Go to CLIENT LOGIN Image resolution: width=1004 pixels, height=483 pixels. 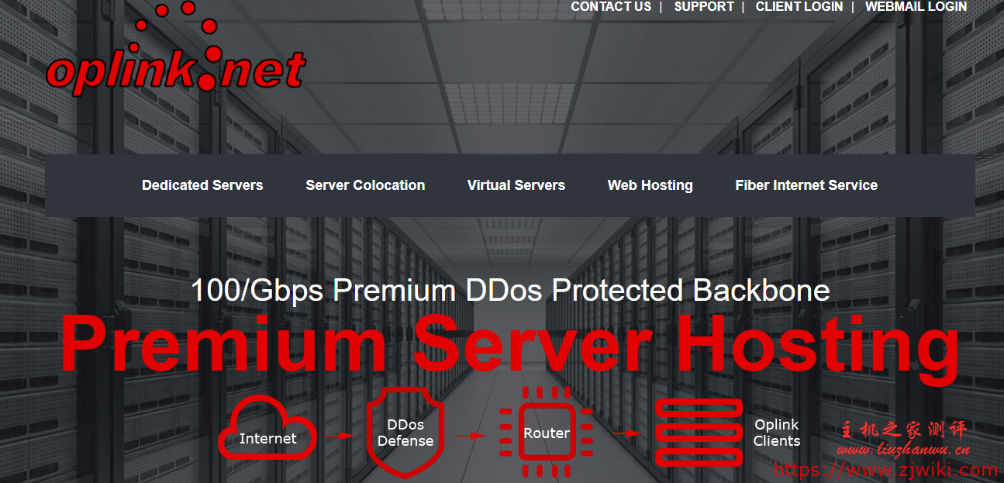[x=799, y=7]
